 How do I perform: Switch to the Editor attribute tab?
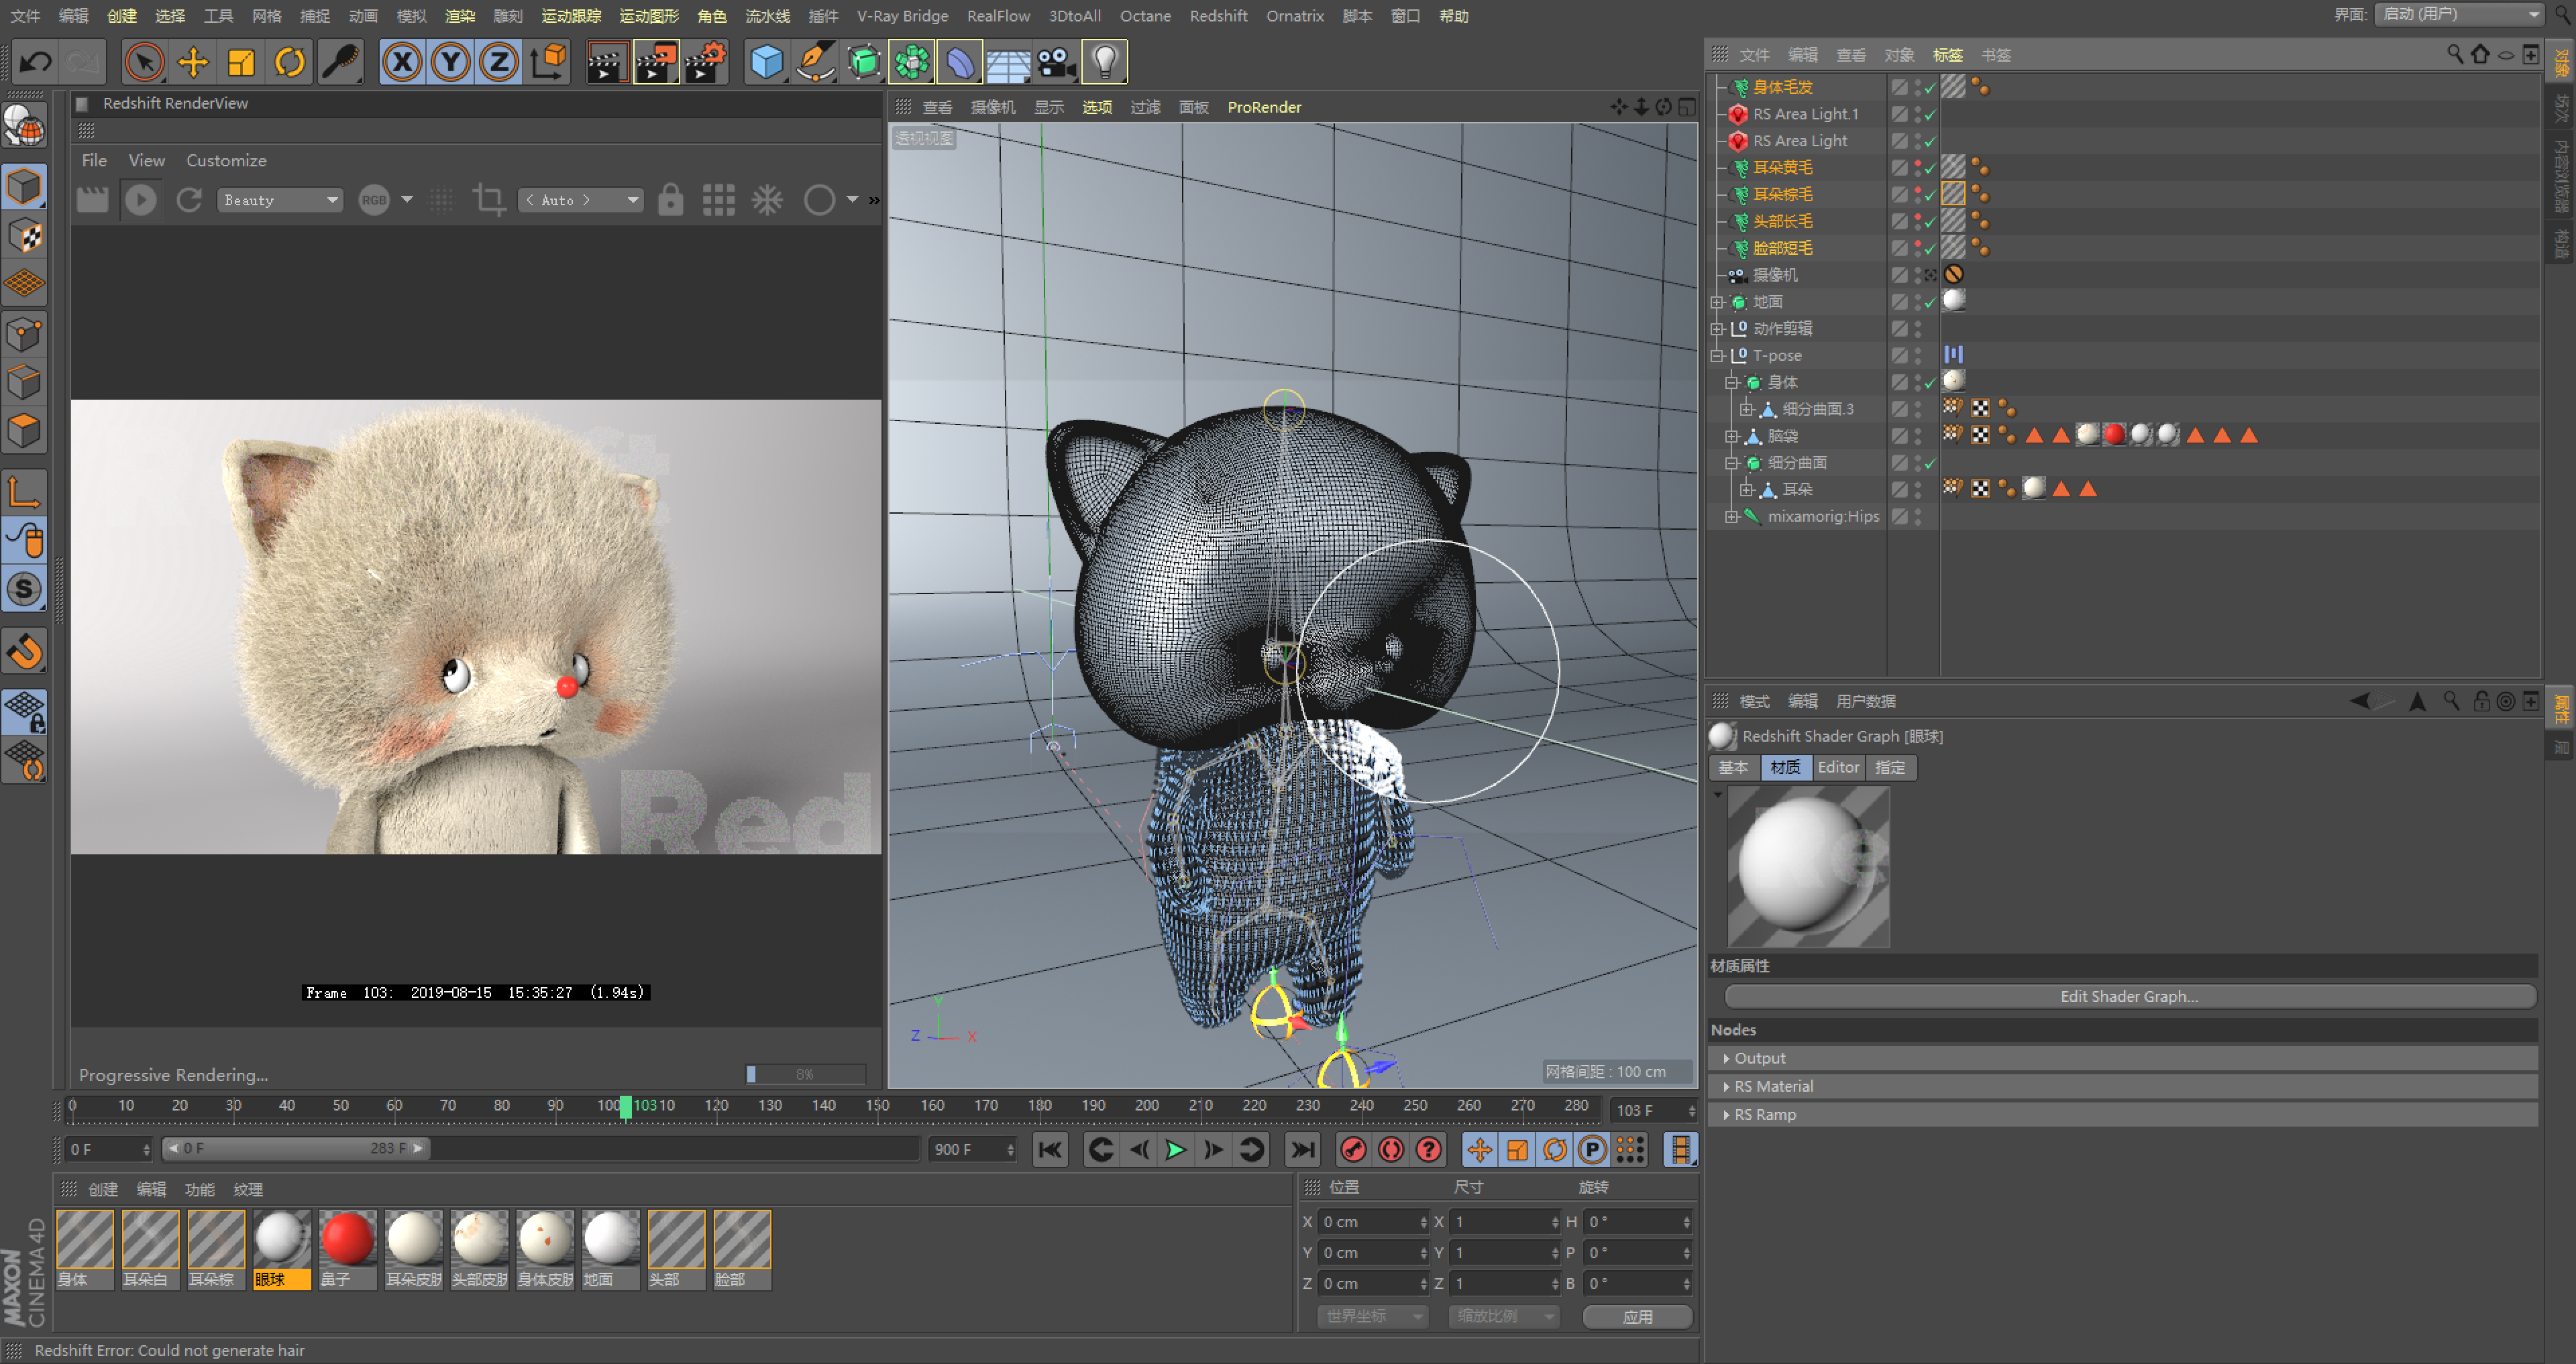(x=1838, y=767)
